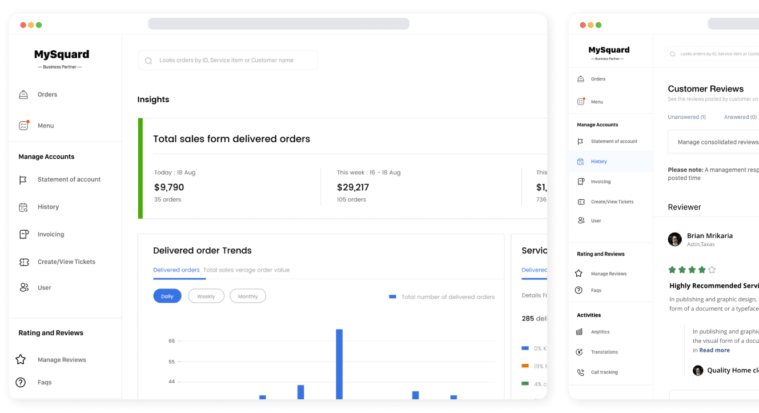Screen dimensions: 759x413
Task: Enable the Daily trend view
Action: pos(167,296)
